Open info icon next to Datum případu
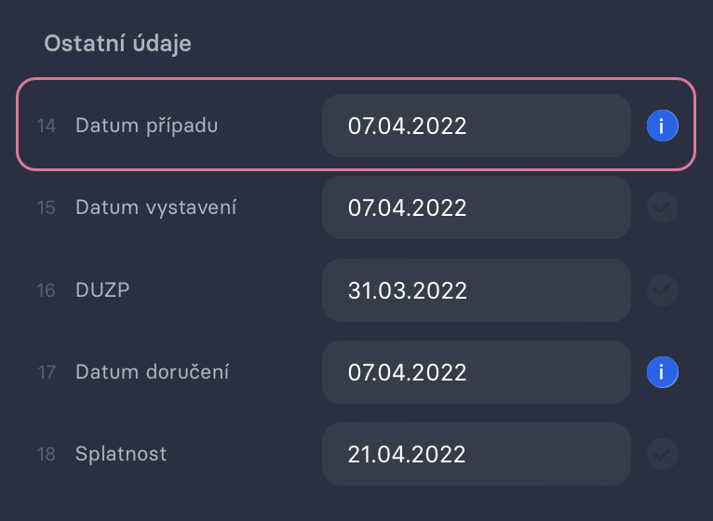Image resolution: width=713 pixels, height=521 pixels. point(663,126)
